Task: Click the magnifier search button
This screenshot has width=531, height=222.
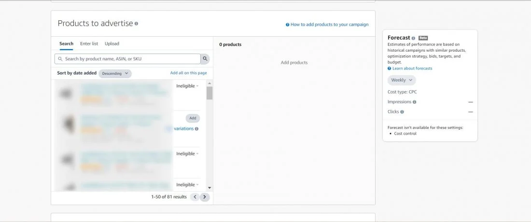Action: (205, 59)
